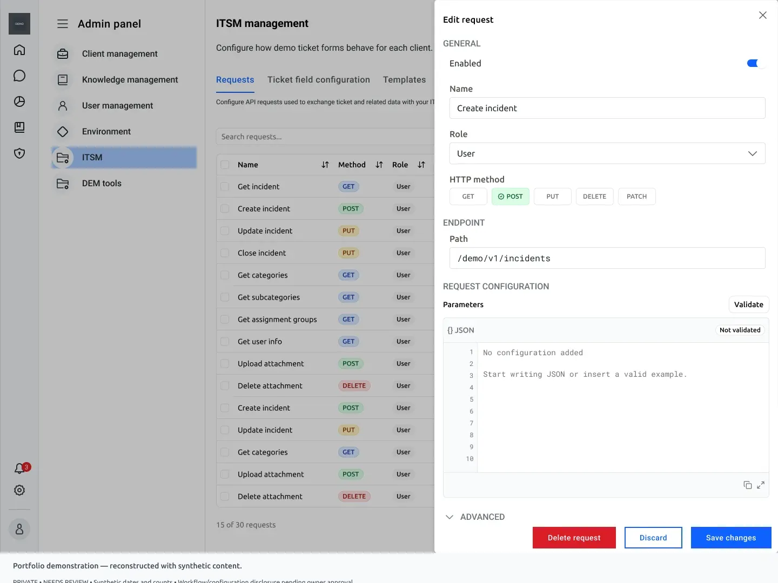Select all requests with header checkbox

[x=225, y=165]
